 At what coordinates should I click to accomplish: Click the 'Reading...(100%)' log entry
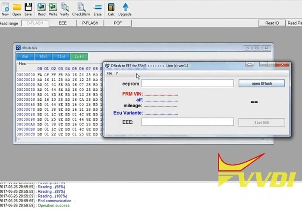coord(52,196)
